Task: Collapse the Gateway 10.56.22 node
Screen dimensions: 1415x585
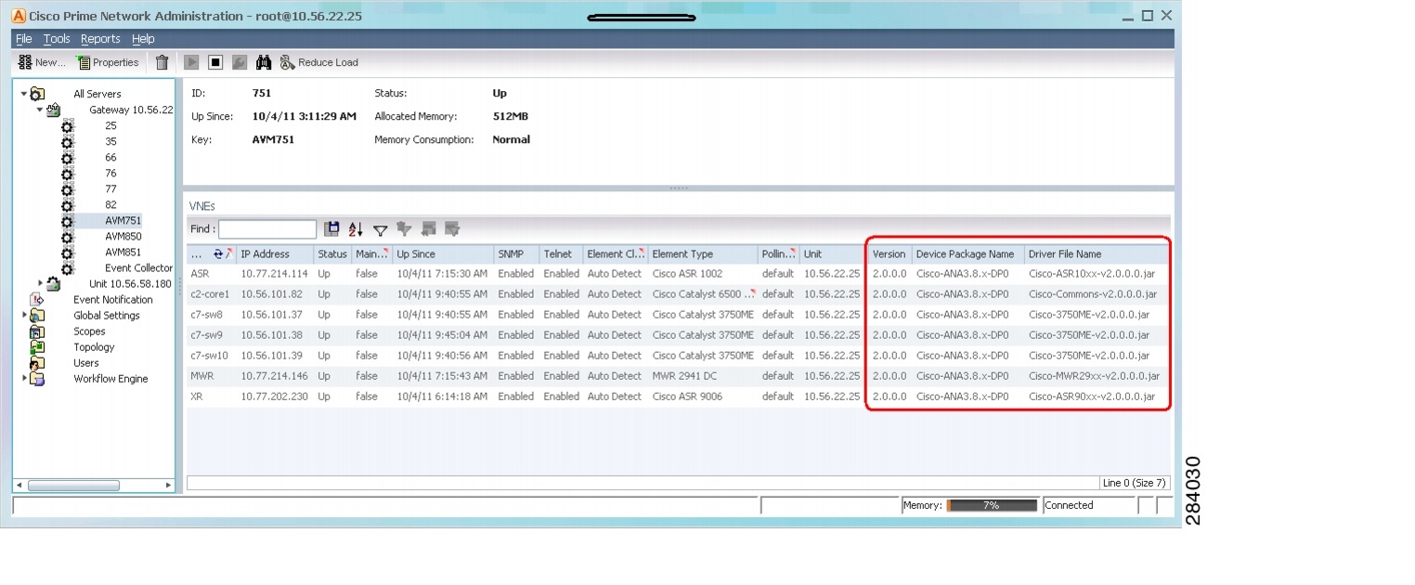Action: pyautogui.click(x=39, y=110)
